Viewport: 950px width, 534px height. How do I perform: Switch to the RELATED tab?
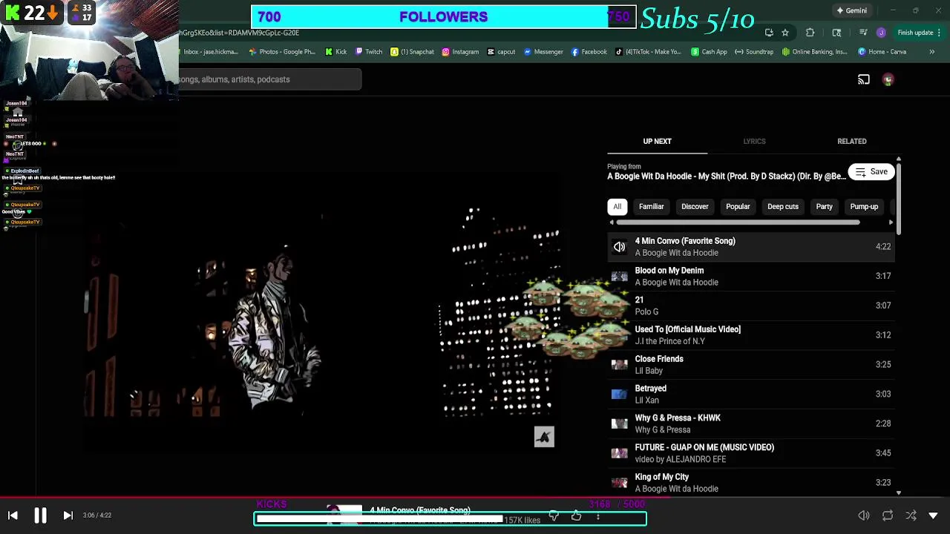[852, 141]
